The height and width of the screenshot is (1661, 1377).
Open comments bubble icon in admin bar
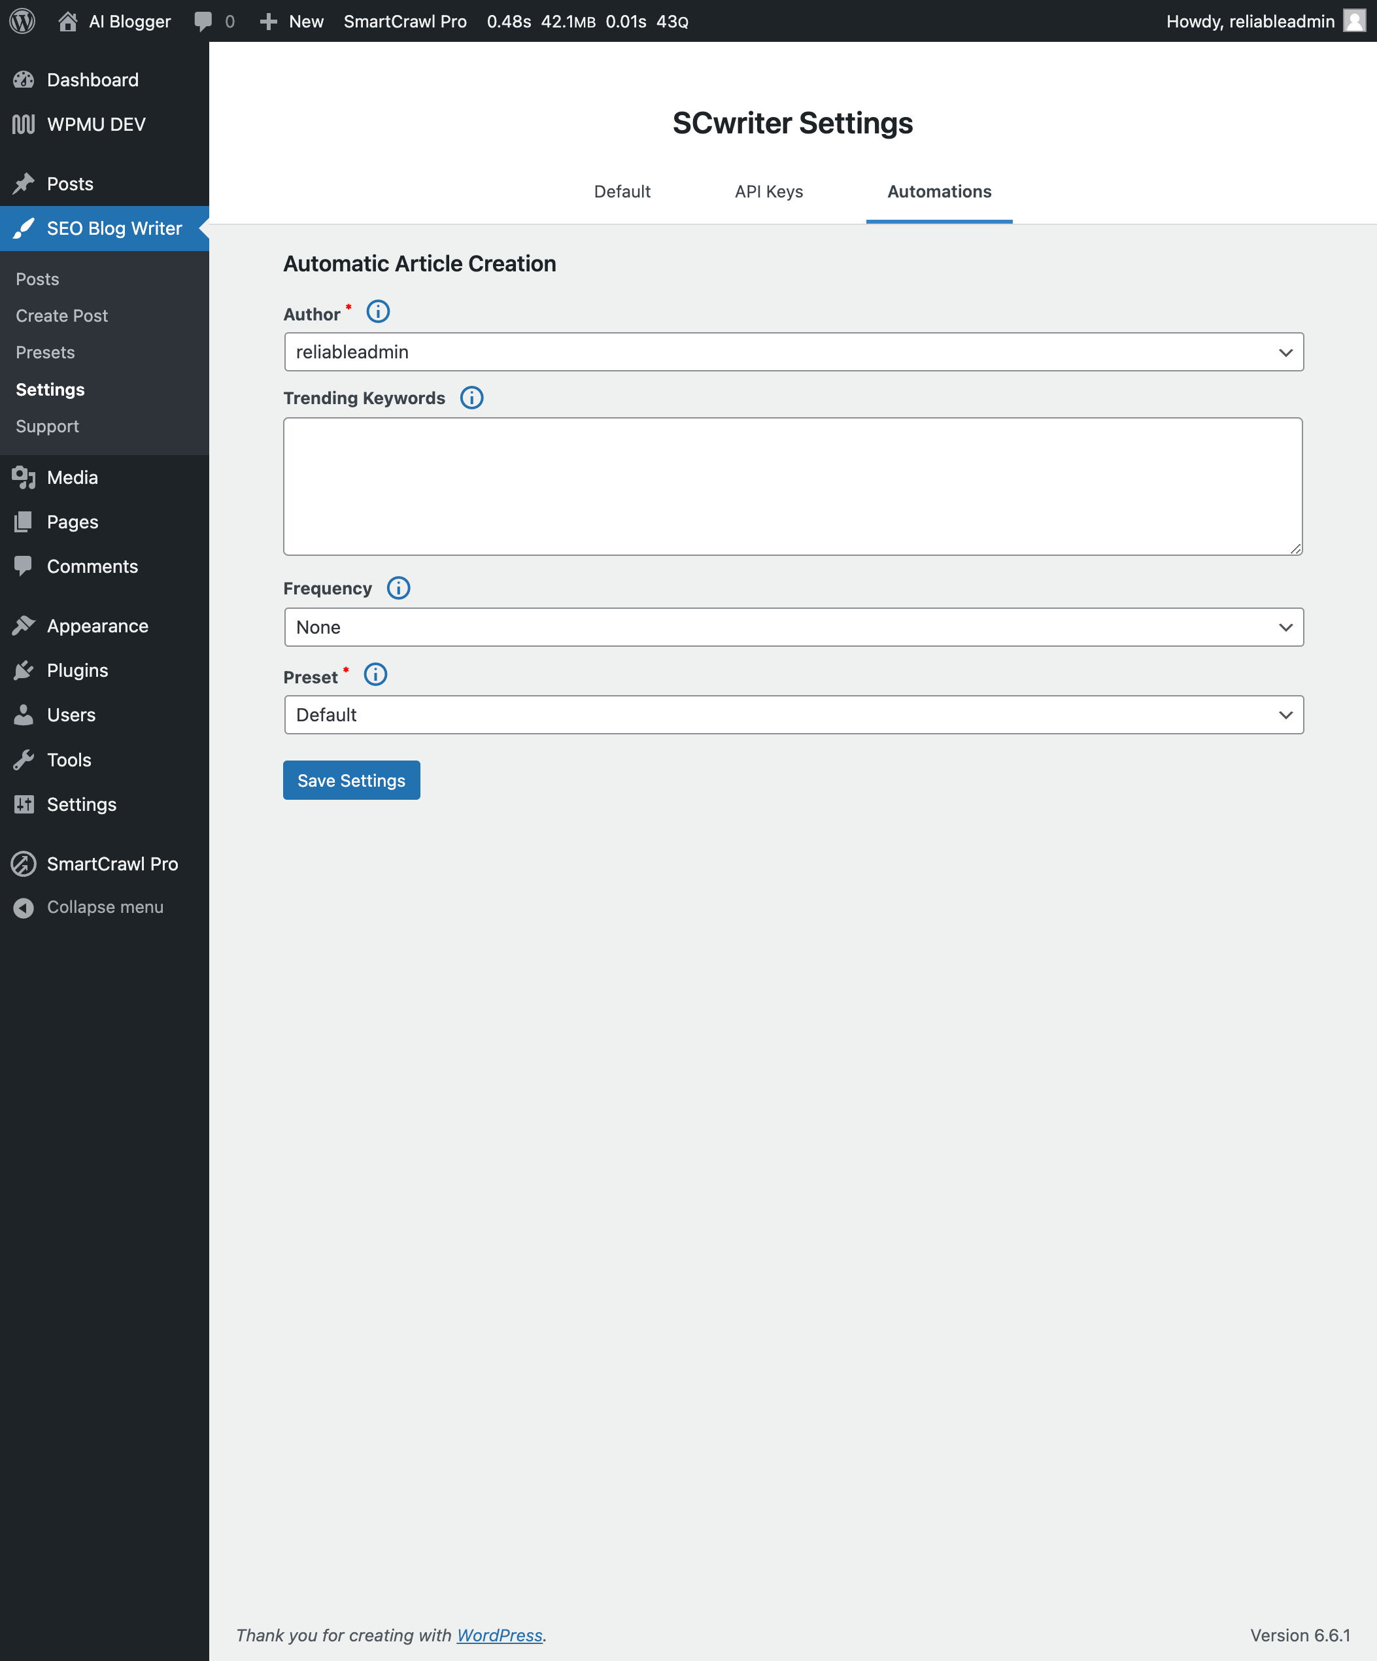203,22
